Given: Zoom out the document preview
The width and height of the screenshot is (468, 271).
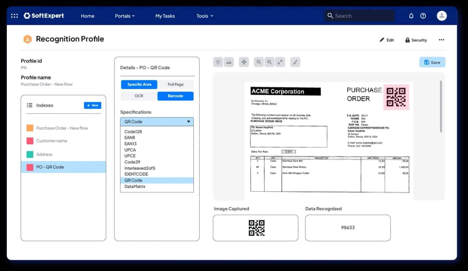Looking at the screenshot, I should click(259, 62).
